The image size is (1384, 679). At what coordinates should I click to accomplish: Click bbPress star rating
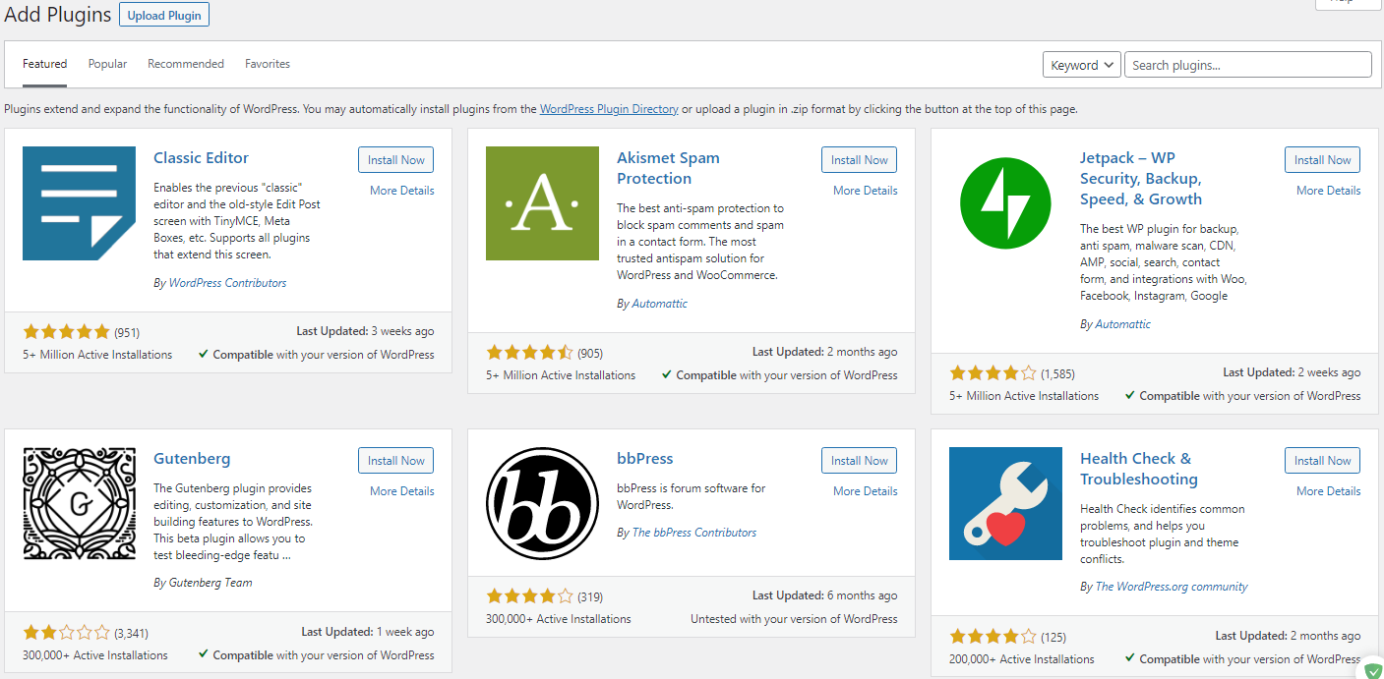(529, 595)
